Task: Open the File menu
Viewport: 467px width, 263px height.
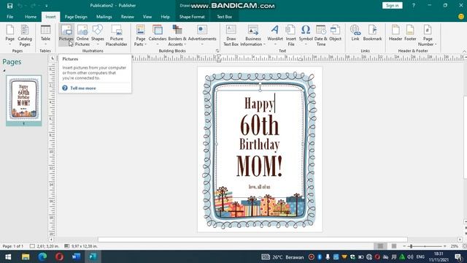Action: click(x=9, y=17)
